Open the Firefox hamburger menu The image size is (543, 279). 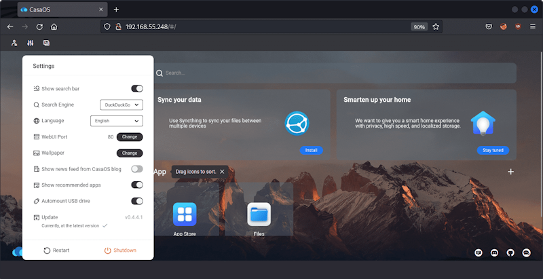(533, 27)
